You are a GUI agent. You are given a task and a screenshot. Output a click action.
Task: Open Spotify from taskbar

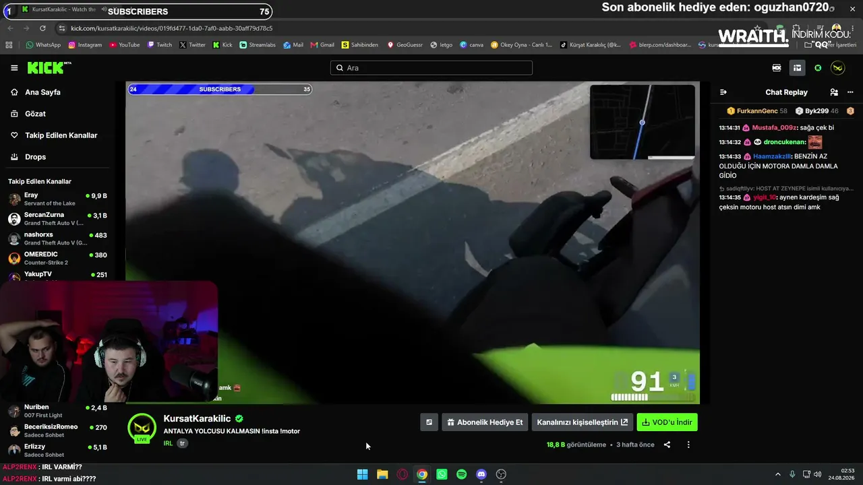[x=461, y=474]
